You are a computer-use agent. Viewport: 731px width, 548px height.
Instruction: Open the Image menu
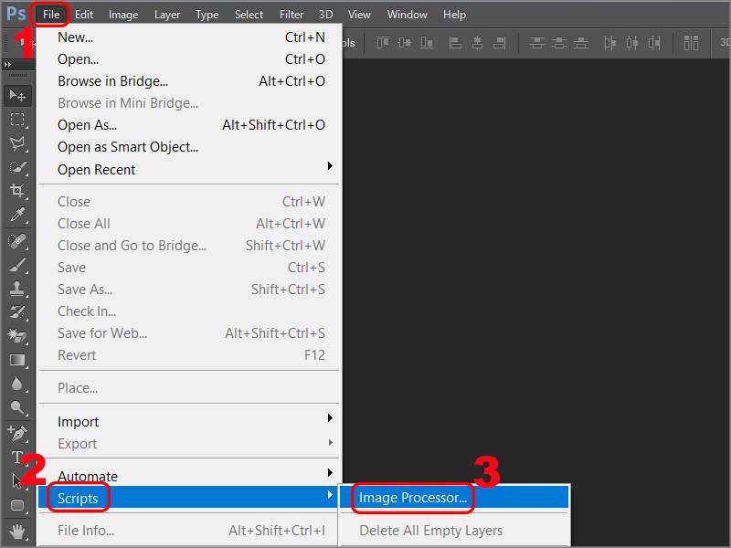click(x=123, y=15)
